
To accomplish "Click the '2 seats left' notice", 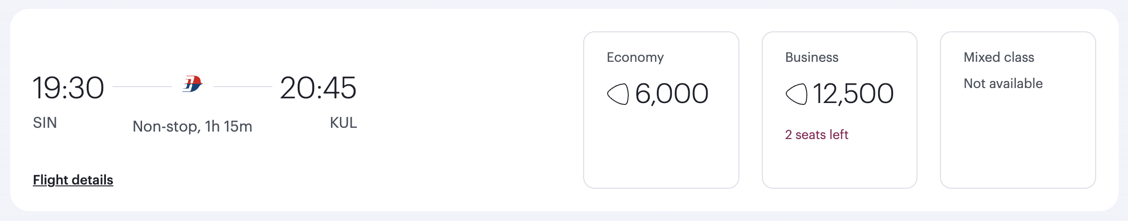I will point(817,135).
